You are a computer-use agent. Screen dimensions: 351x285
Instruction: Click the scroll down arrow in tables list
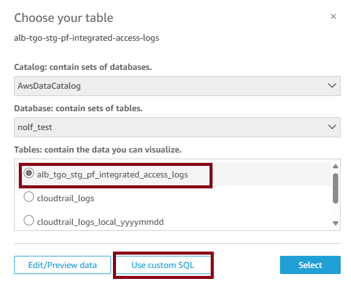coord(335,223)
